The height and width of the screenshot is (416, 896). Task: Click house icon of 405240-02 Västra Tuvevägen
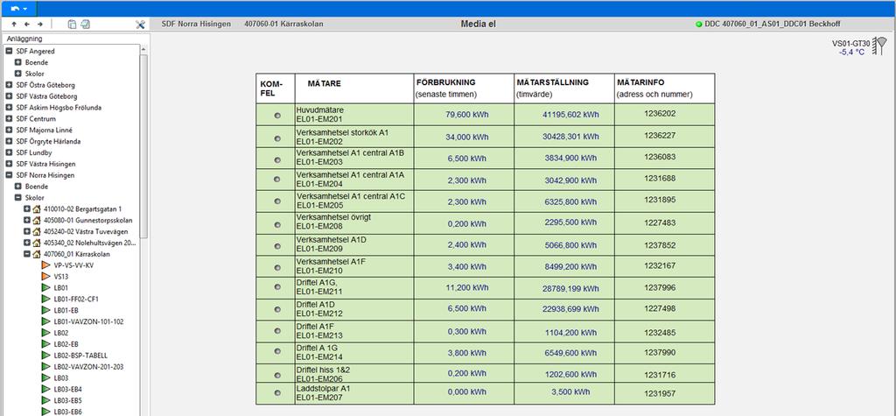click(37, 232)
